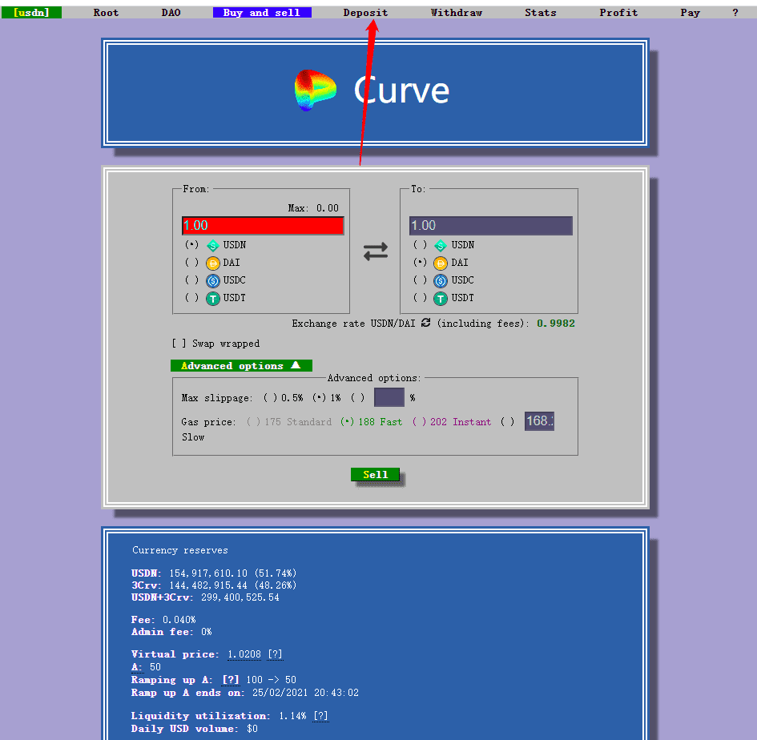This screenshot has height=740, width=757.
Task: Open the [usdn] pool selector
Action: pyautogui.click(x=31, y=12)
